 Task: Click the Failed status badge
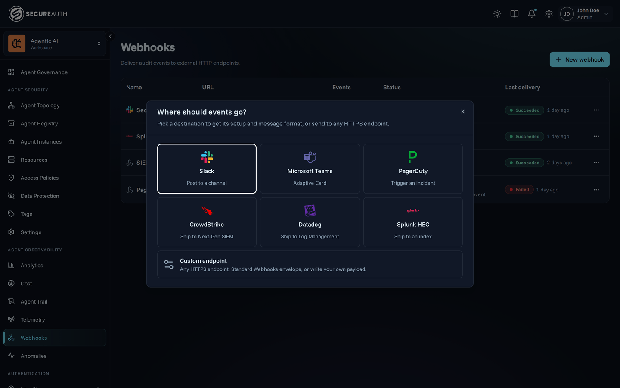click(x=519, y=190)
